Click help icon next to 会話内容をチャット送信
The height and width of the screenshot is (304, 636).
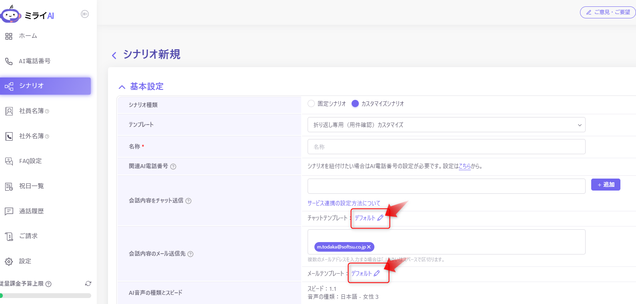tap(188, 201)
